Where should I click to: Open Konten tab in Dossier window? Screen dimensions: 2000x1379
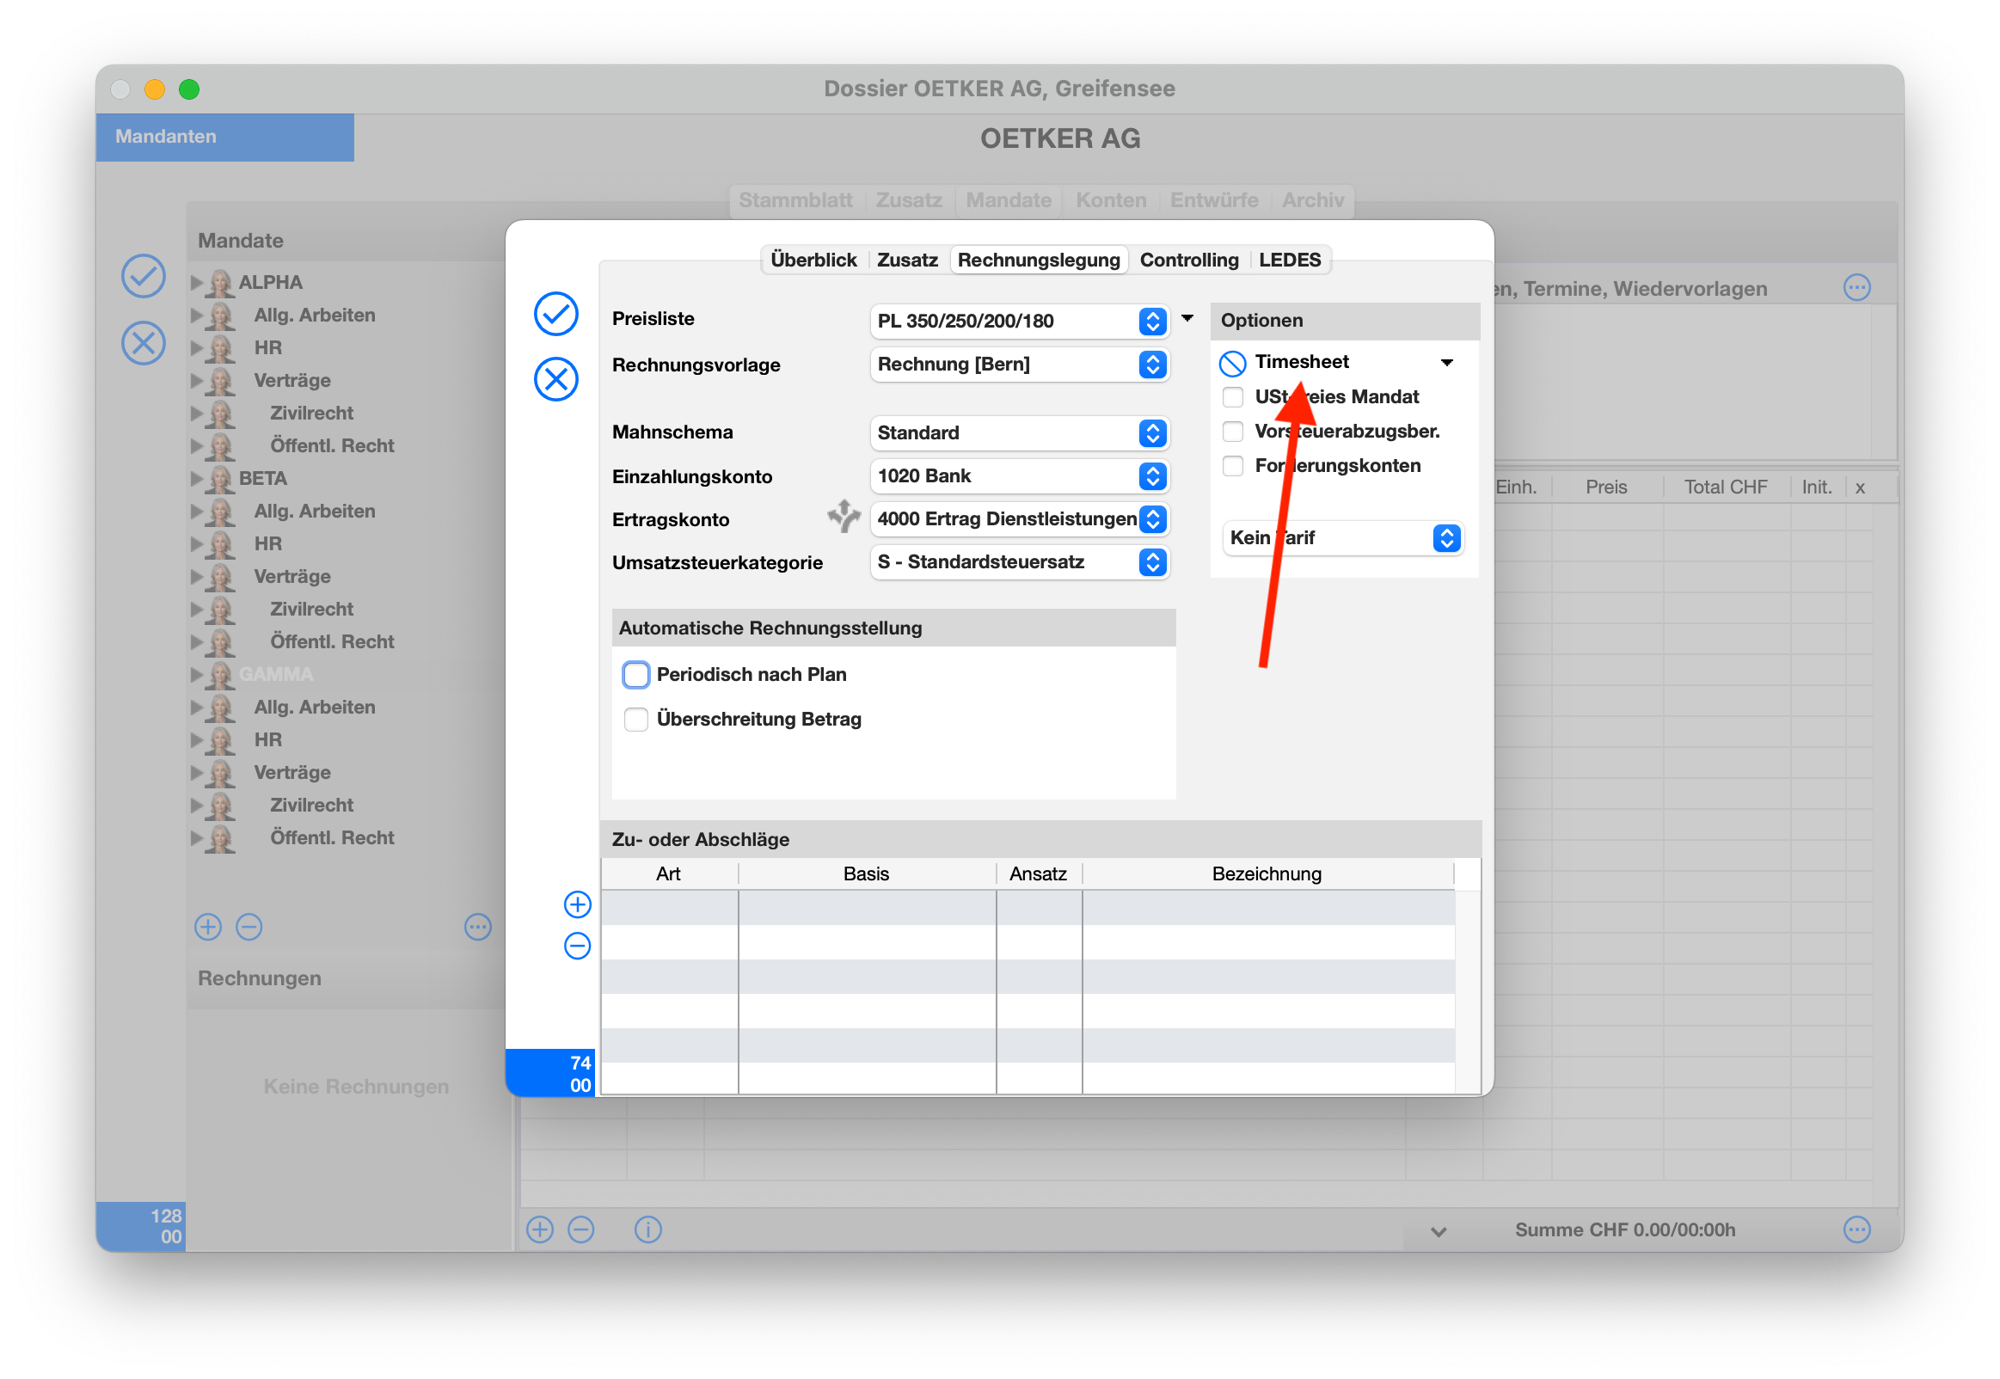1111,200
